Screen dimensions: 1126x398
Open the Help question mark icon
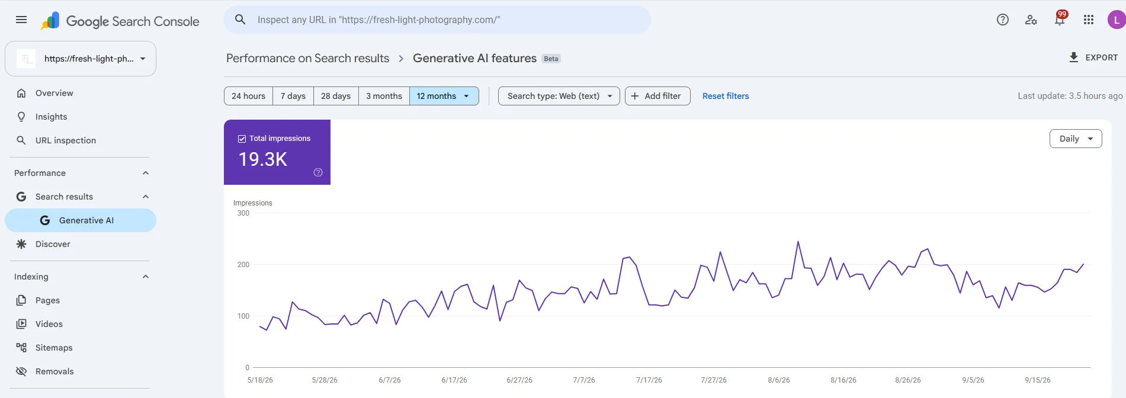click(x=1002, y=20)
